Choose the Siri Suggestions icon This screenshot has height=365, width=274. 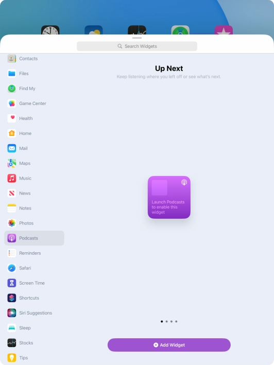tap(12, 313)
